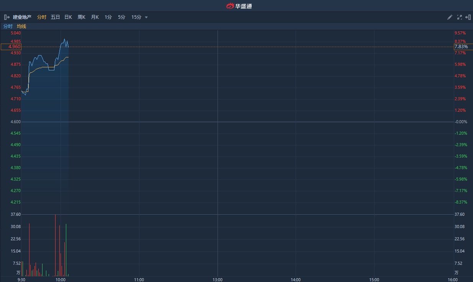Switch to the 周K weekly candlestick tab

82,17
